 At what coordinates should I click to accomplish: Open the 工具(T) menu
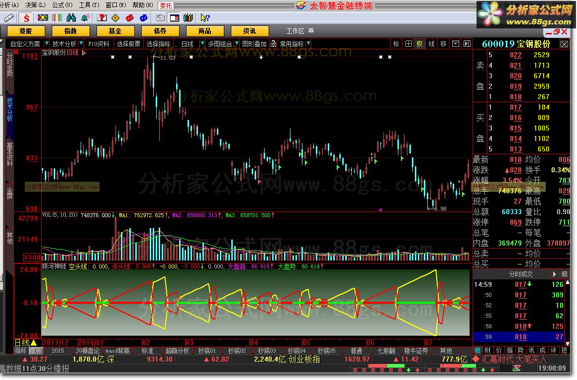tap(89, 5)
